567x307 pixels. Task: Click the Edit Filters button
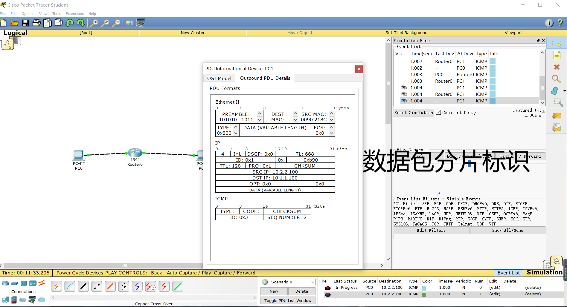point(431,230)
